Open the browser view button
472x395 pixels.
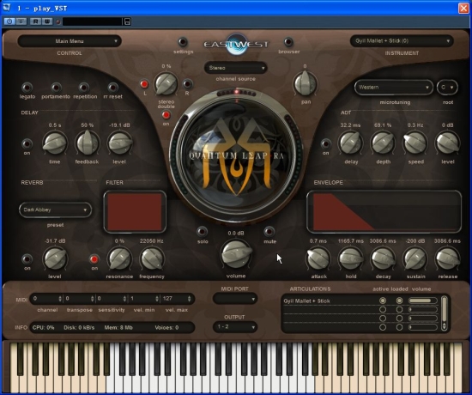click(288, 42)
